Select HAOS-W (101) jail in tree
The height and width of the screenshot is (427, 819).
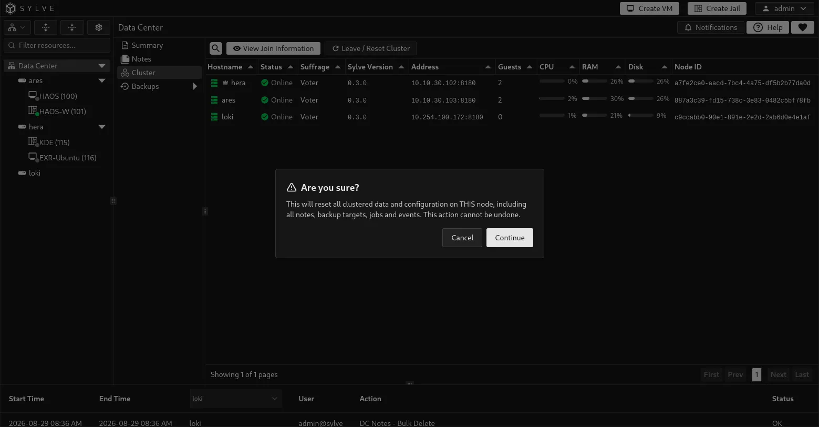[62, 111]
